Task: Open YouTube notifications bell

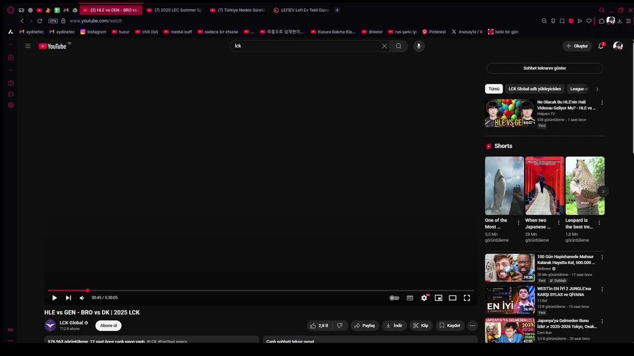Action: (x=601, y=46)
